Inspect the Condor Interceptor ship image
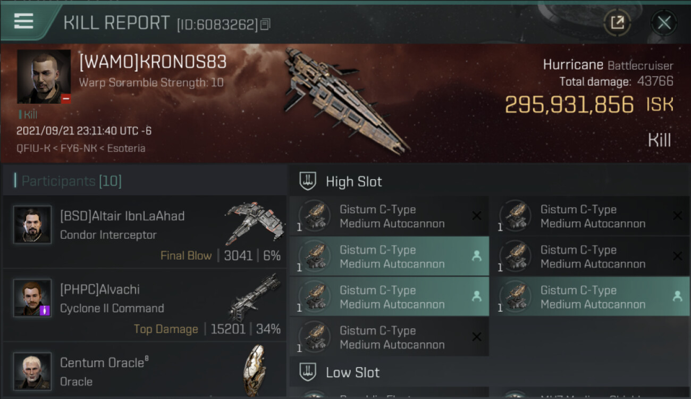691x399 pixels. [x=252, y=222]
